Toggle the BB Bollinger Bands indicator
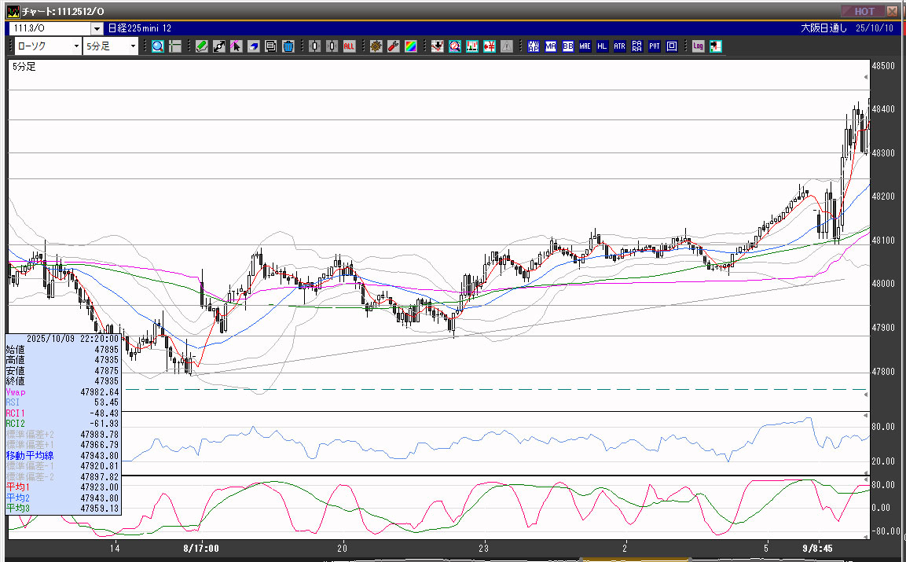Screen dimensions: 906x562 [x=568, y=46]
